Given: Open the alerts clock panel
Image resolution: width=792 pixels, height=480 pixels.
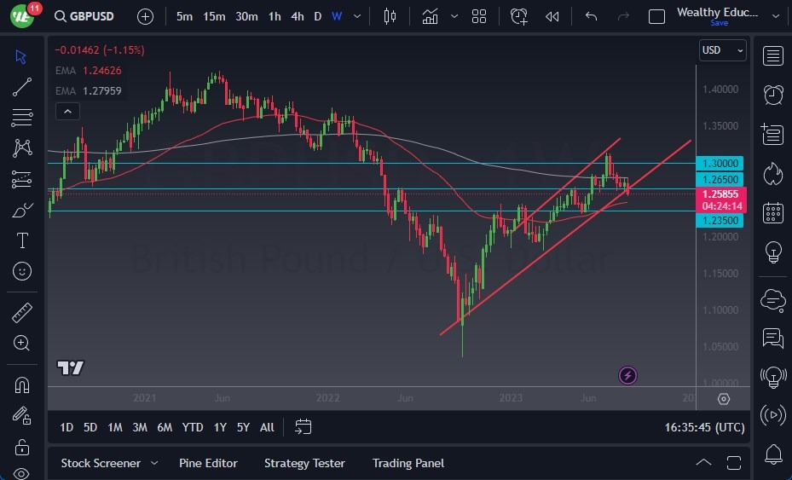Looking at the screenshot, I should click(x=773, y=95).
